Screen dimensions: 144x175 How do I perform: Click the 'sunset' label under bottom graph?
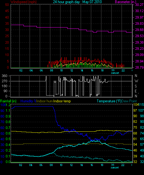tap(115, 168)
